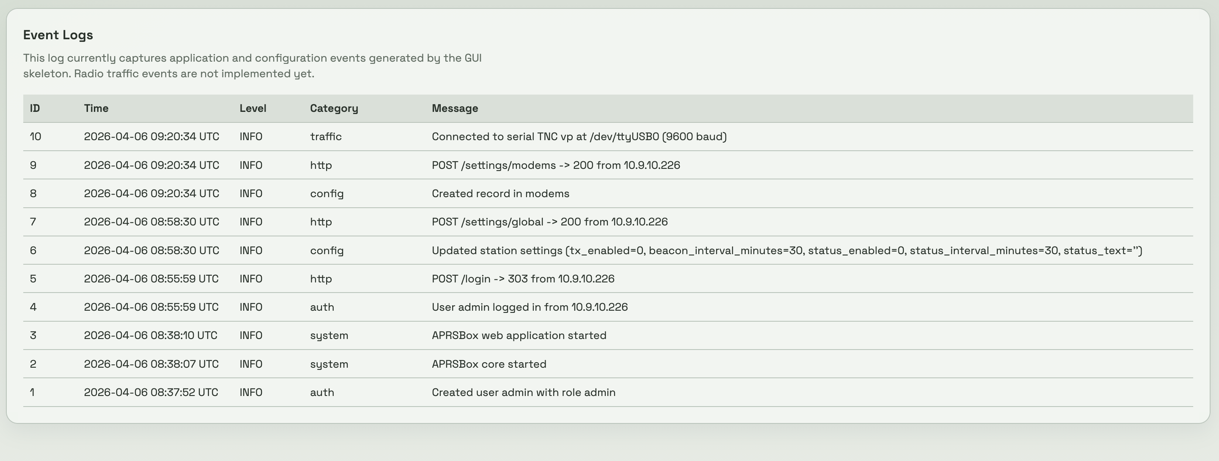Select the 'Created record in modems' entry
Viewport: 1219px width, 461px height.
(x=500, y=194)
